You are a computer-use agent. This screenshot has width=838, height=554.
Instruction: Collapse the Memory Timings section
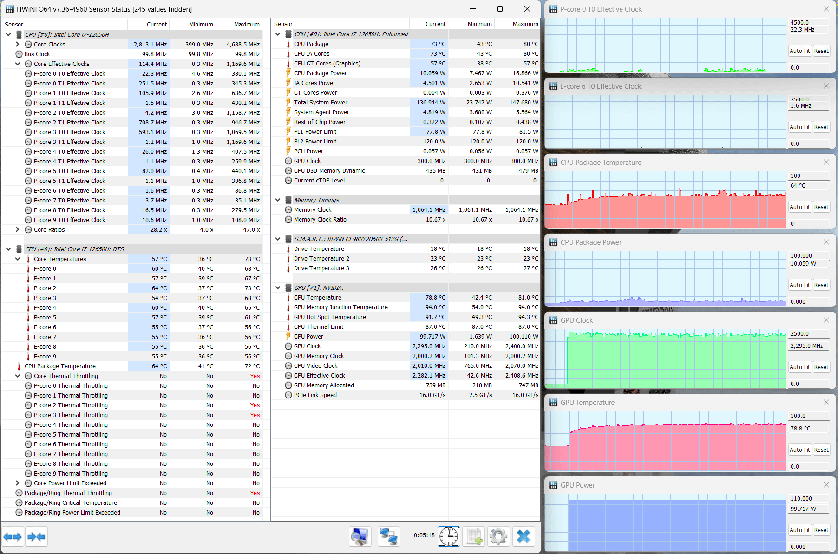point(278,200)
